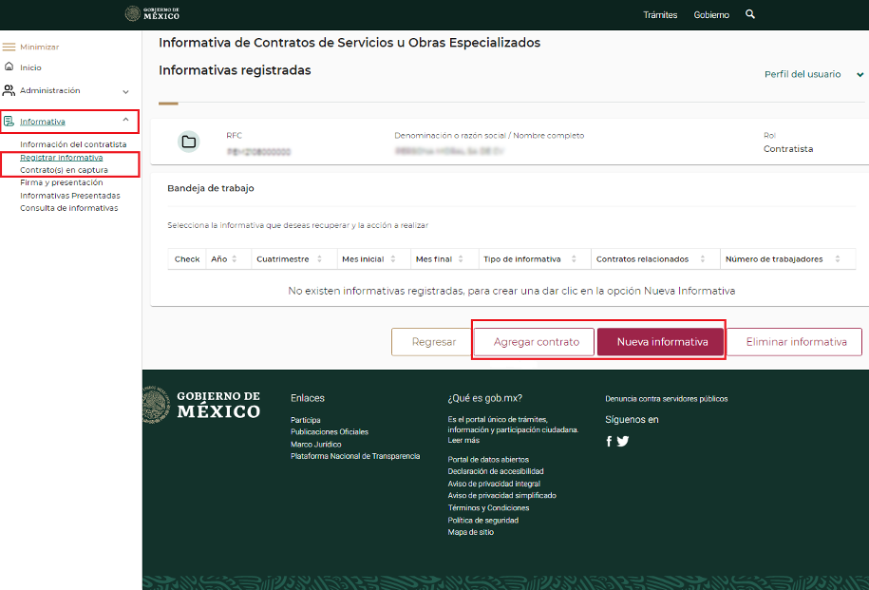Open the Twitter bird icon in footer
The image size is (869, 590).
pyautogui.click(x=623, y=441)
